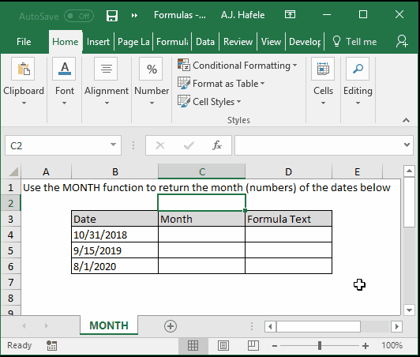Click the Alignment group icon
The height and width of the screenshot is (357, 420).
coord(106,69)
